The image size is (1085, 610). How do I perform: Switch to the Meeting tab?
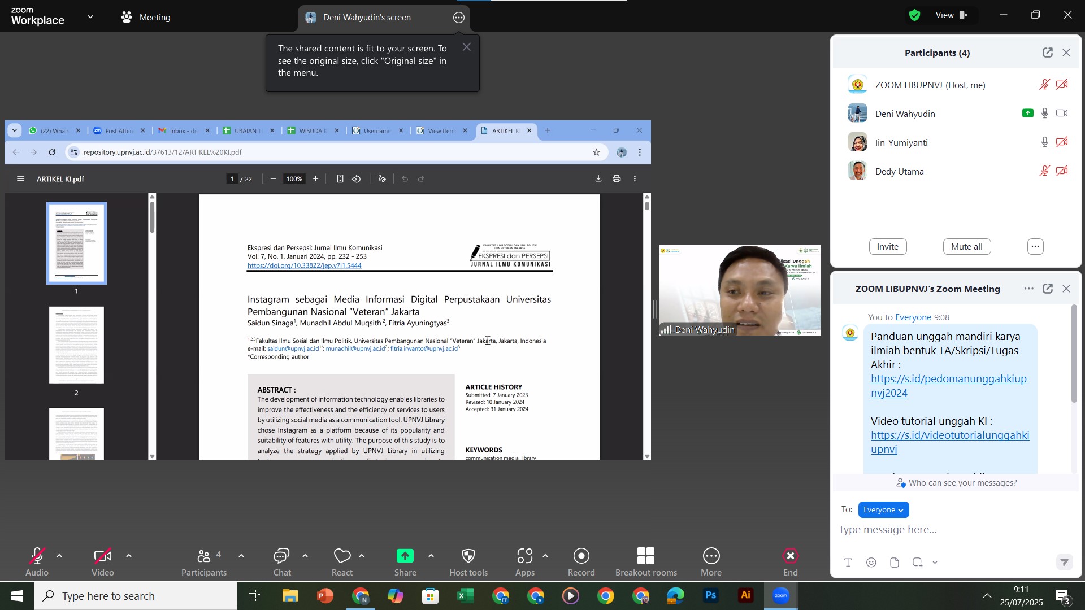(146, 18)
